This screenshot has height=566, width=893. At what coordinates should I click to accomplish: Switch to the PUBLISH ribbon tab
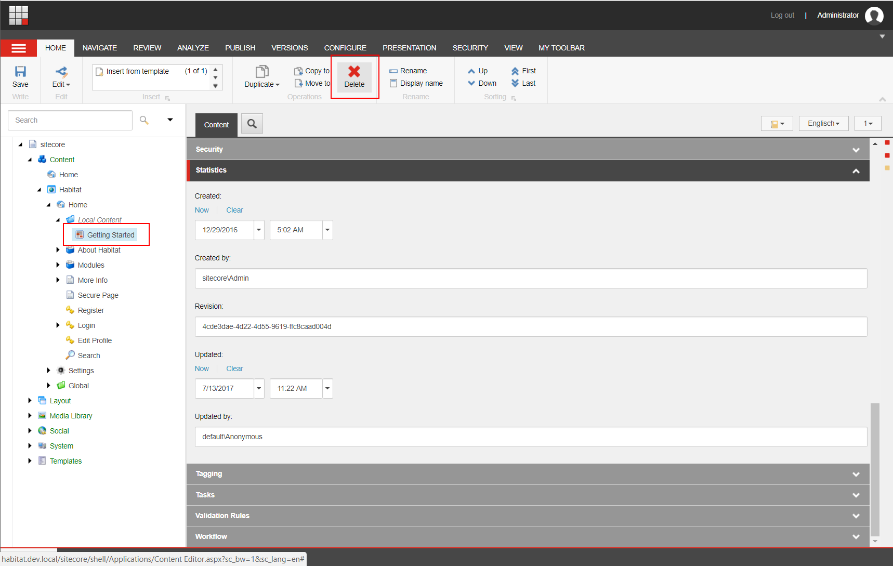[x=240, y=48]
